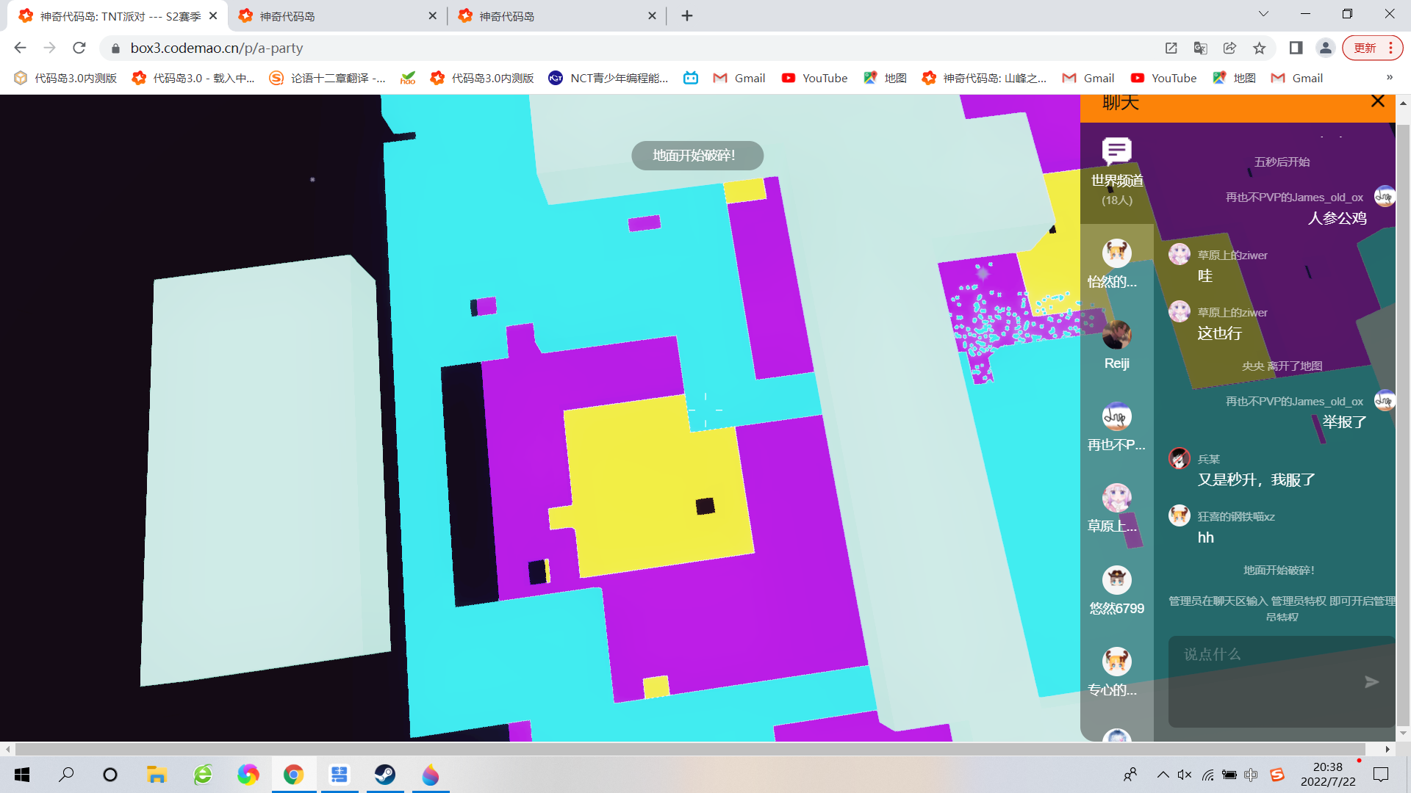
Task: Switch to the TNT派对 S2赛季 tab
Action: click(118, 16)
